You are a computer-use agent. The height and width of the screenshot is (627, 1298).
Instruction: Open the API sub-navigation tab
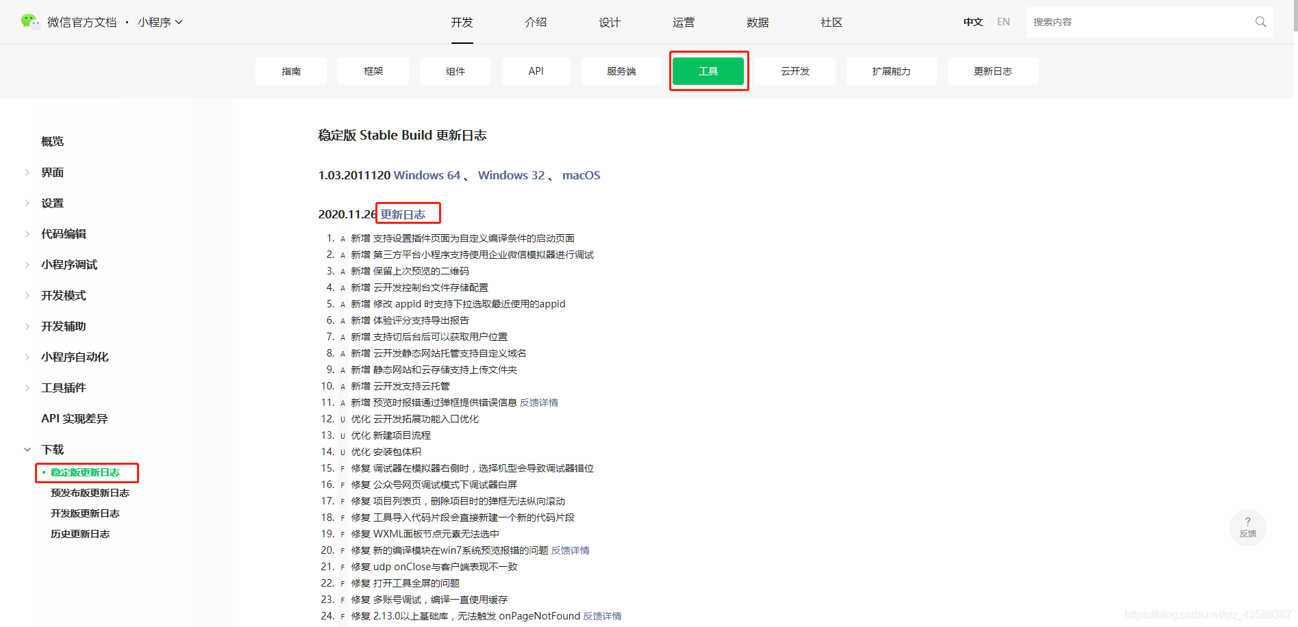point(536,71)
